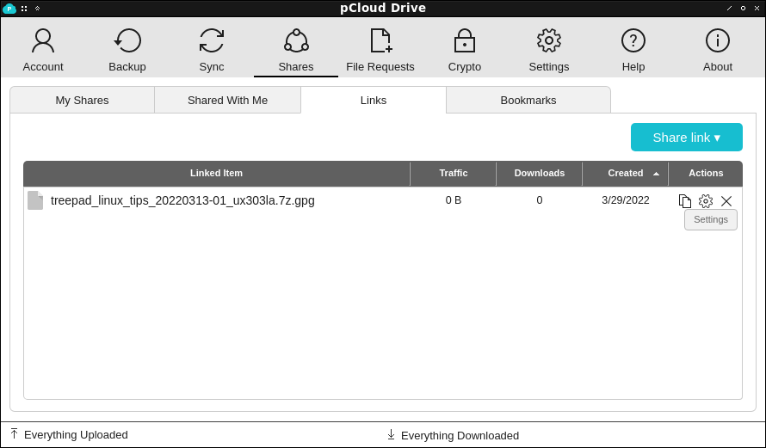Open link settings gear in Actions column
Viewport: 766px width, 448px height.
click(706, 201)
